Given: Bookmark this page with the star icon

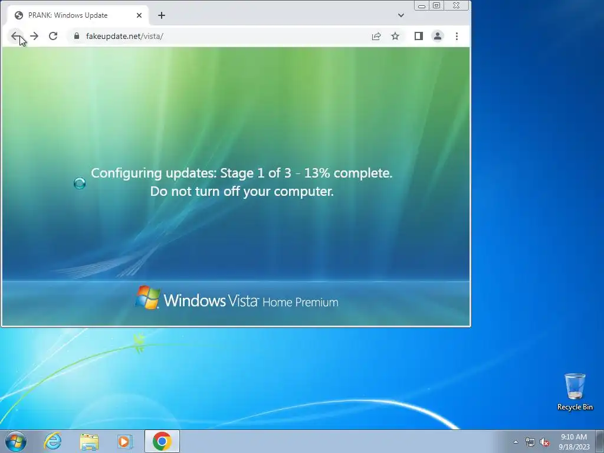Looking at the screenshot, I should pyautogui.click(x=395, y=36).
